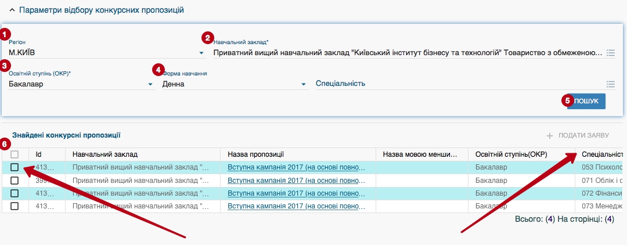Open the Вступна кампанія 2017 link in the last row
This screenshot has height=245, width=627.
(296, 206)
